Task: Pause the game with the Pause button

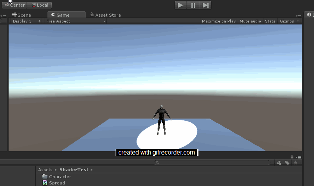Action: (193, 5)
